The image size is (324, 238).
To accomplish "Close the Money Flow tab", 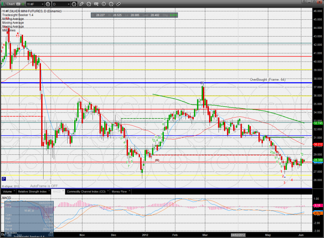I will point(129,191).
